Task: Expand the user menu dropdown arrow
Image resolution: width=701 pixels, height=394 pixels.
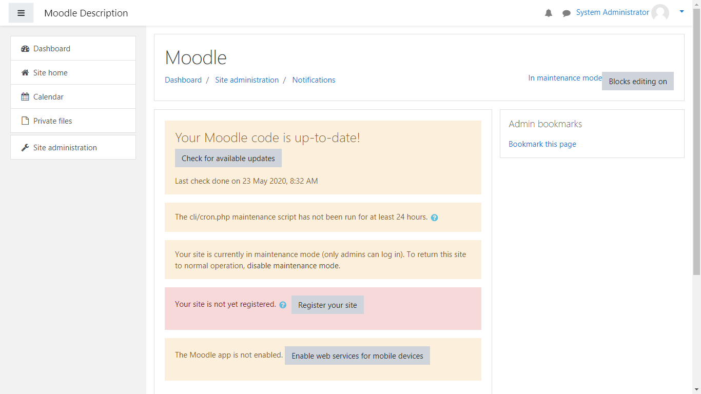Action: 681,11
